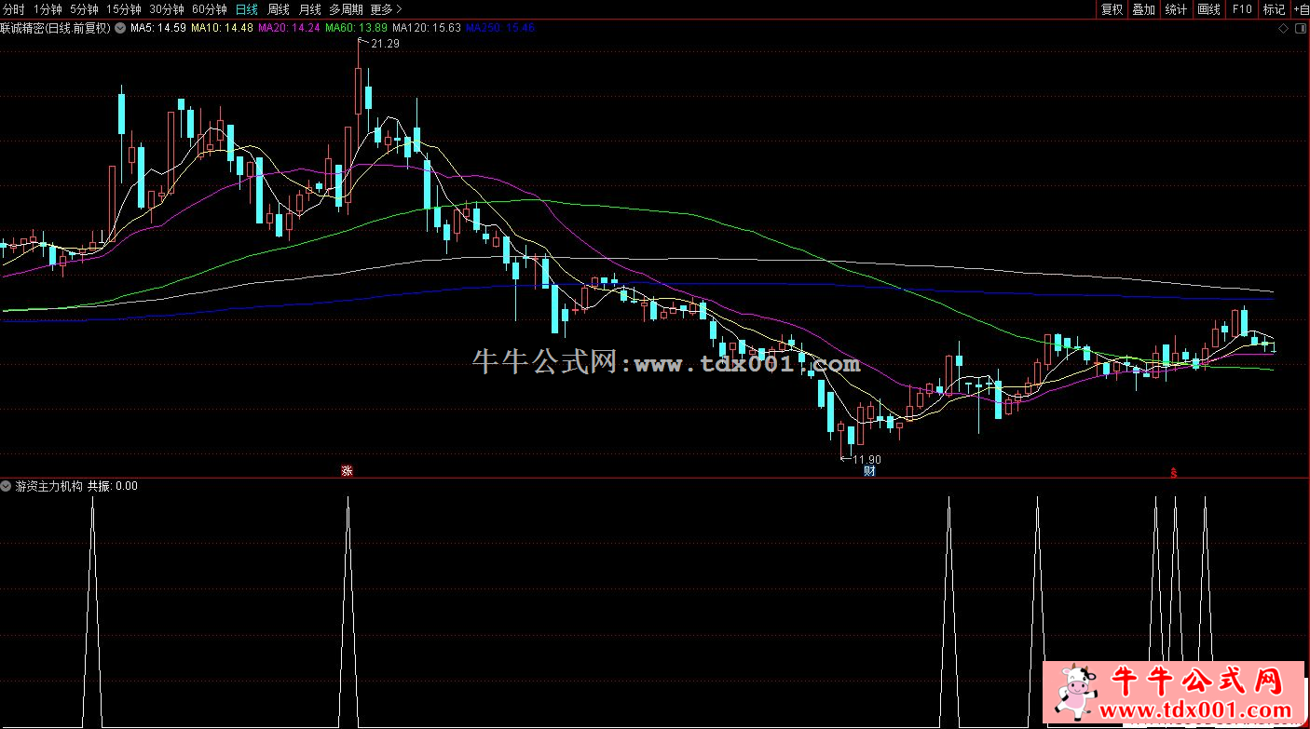The image size is (1310, 729).
Task: Open F10 company information
Action: pos(1241,9)
